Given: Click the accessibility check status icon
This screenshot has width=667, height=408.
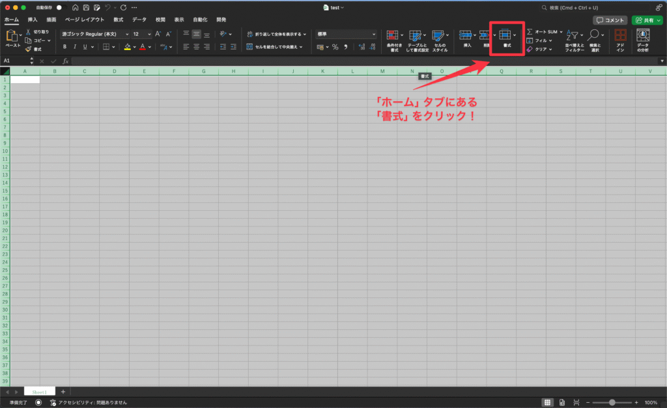Looking at the screenshot, I should [x=53, y=403].
